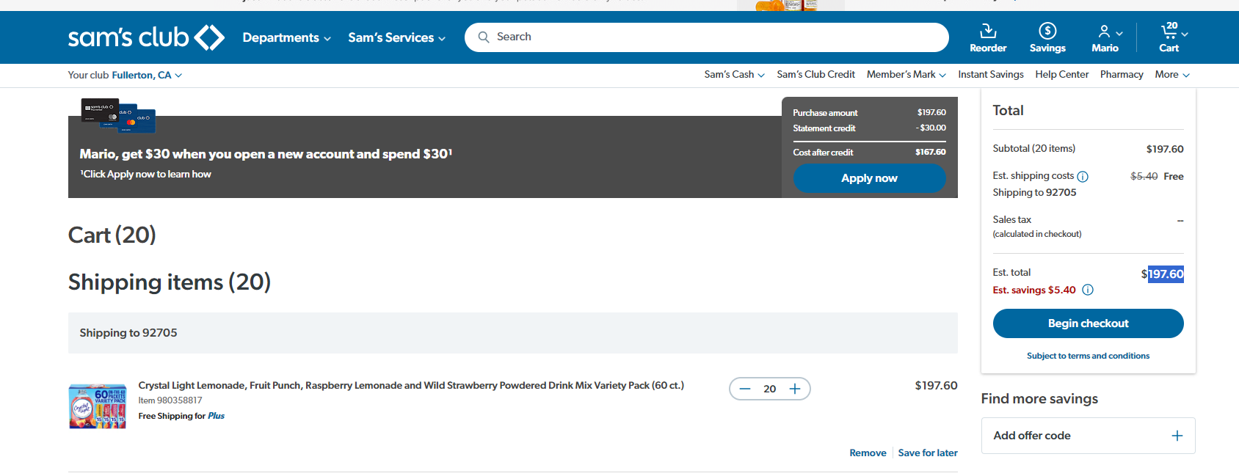The width and height of the screenshot is (1239, 476).
Task: Click the search magnifier icon
Action: (484, 37)
